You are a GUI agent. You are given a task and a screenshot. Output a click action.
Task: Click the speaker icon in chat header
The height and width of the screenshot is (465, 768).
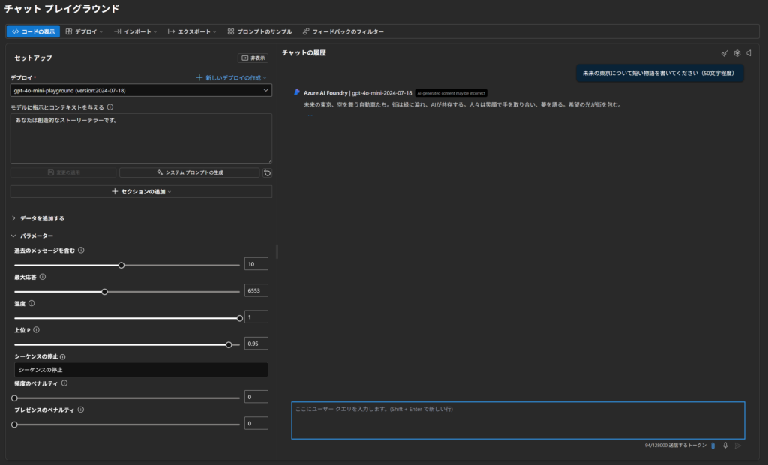(x=748, y=53)
